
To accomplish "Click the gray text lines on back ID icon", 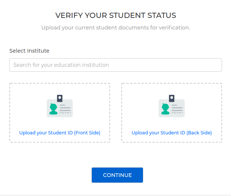I will [177, 109].
